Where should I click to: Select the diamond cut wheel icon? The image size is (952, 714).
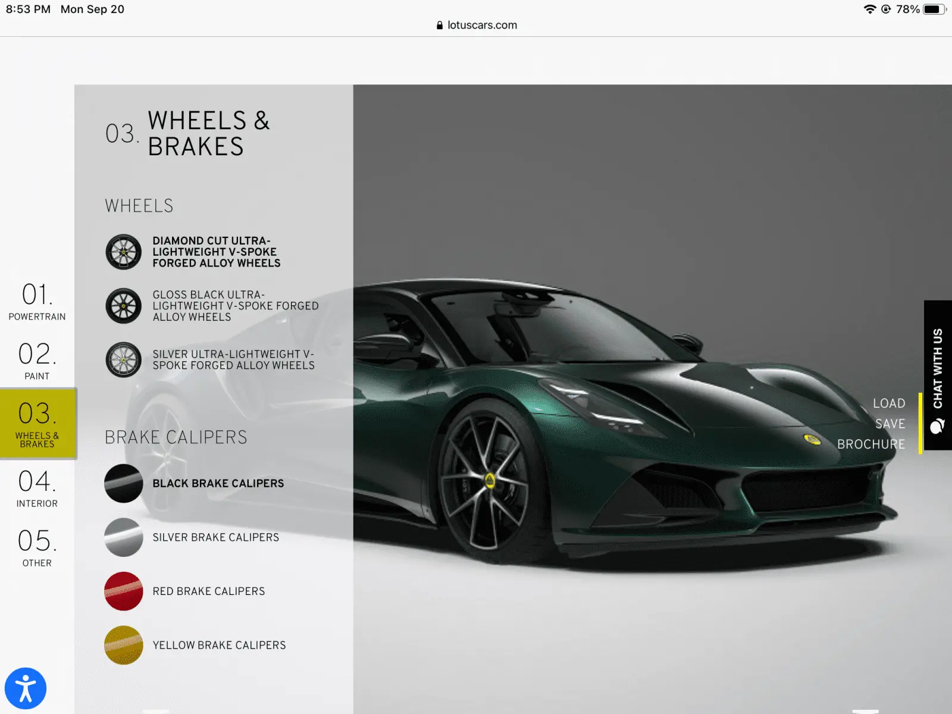coord(123,252)
